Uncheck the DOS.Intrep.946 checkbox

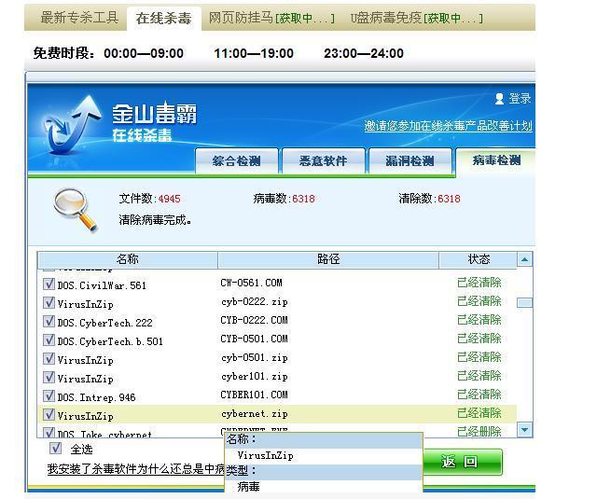pos(49,395)
